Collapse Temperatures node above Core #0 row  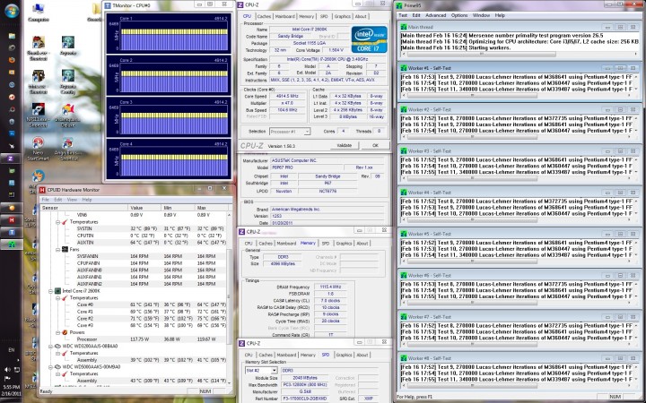pos(58,297)
